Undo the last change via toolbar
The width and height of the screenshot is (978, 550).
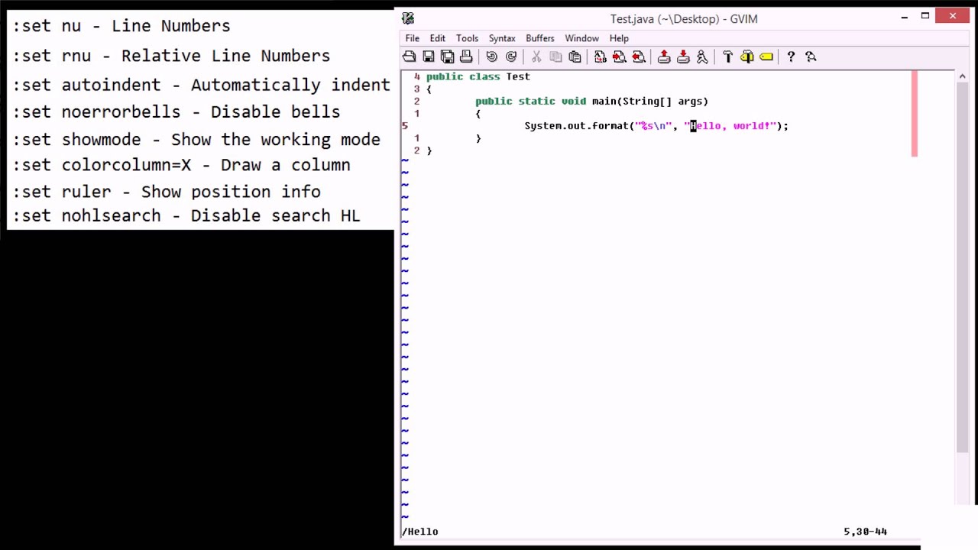pos(492,57)
